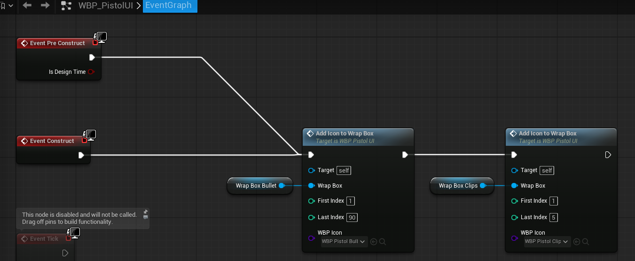The image size is (635, 261).
Task: Use selected asset arrow beside WBP Pistol Clip
Action: coord(577,242)
